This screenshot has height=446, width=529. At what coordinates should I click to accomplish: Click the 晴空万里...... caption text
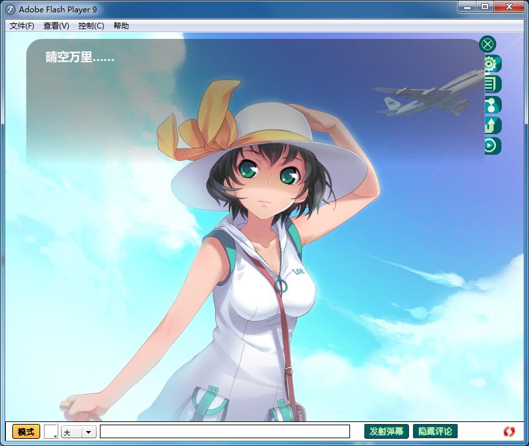coord(80,57)
